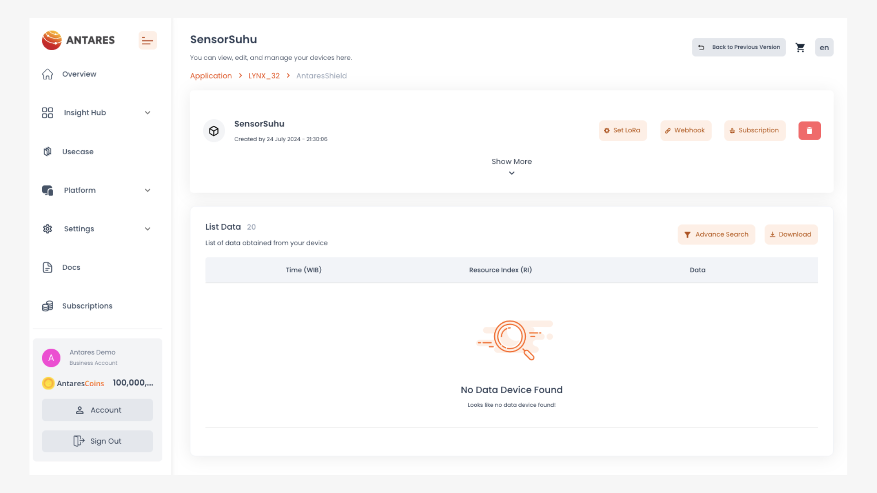Expand the Platform submenu chevron
Screen dimensions: 877x493
point(148,190)
